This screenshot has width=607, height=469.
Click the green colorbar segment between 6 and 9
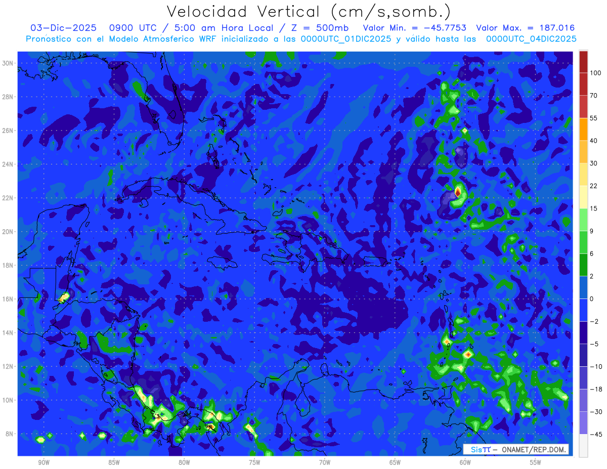click(583, 242)
